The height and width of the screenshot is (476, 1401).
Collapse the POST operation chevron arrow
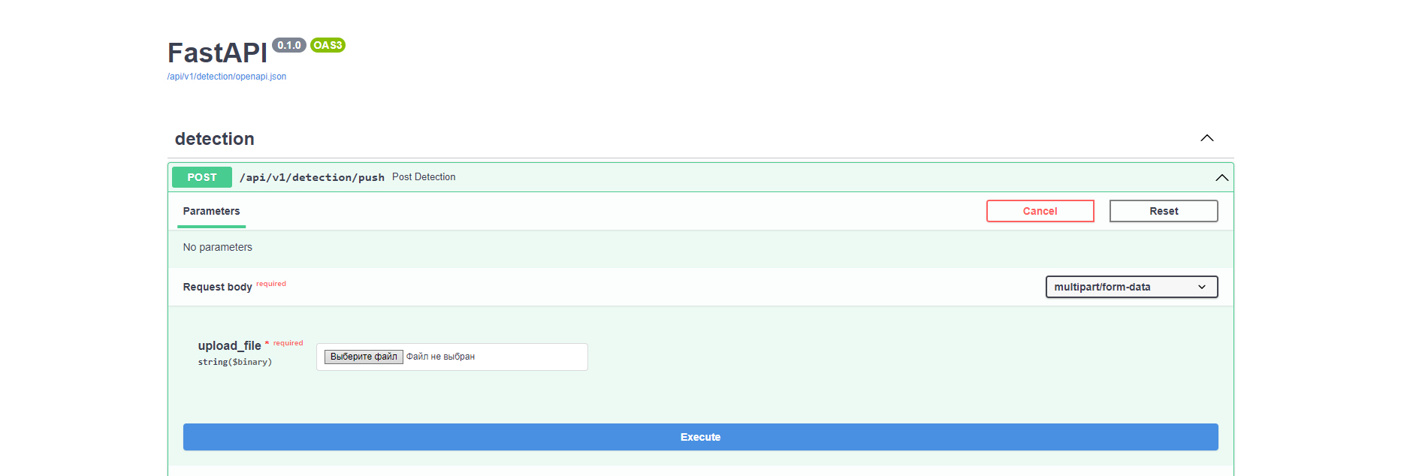pos(1221,178)
